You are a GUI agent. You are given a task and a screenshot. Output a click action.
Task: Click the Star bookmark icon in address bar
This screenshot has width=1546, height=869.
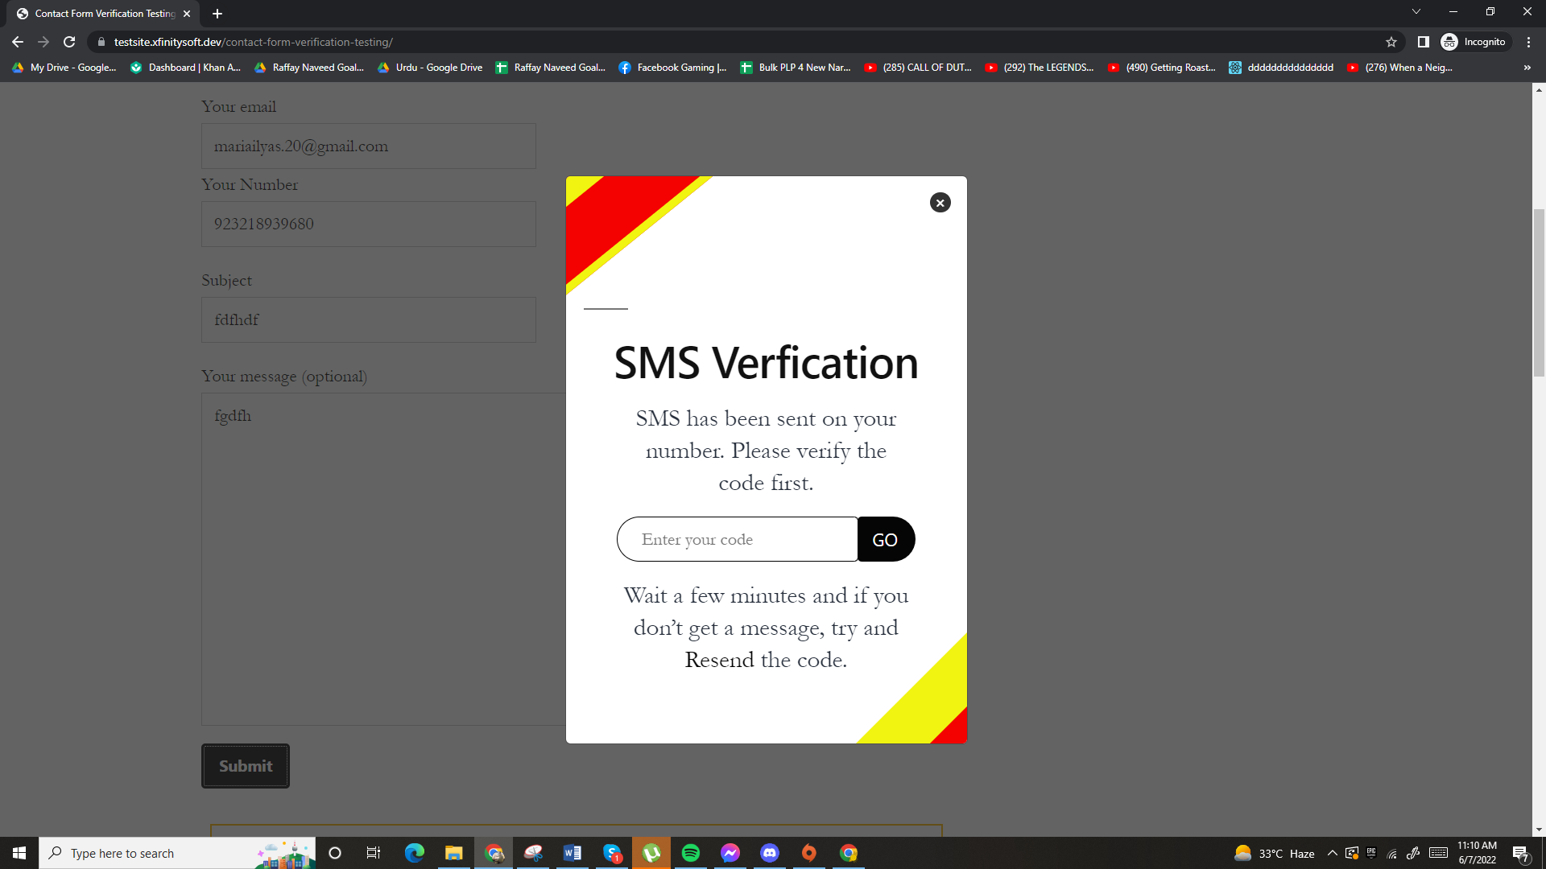click(1394, 41)
